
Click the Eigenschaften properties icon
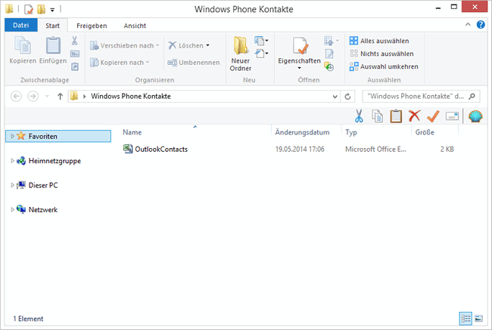pos(300,46)
